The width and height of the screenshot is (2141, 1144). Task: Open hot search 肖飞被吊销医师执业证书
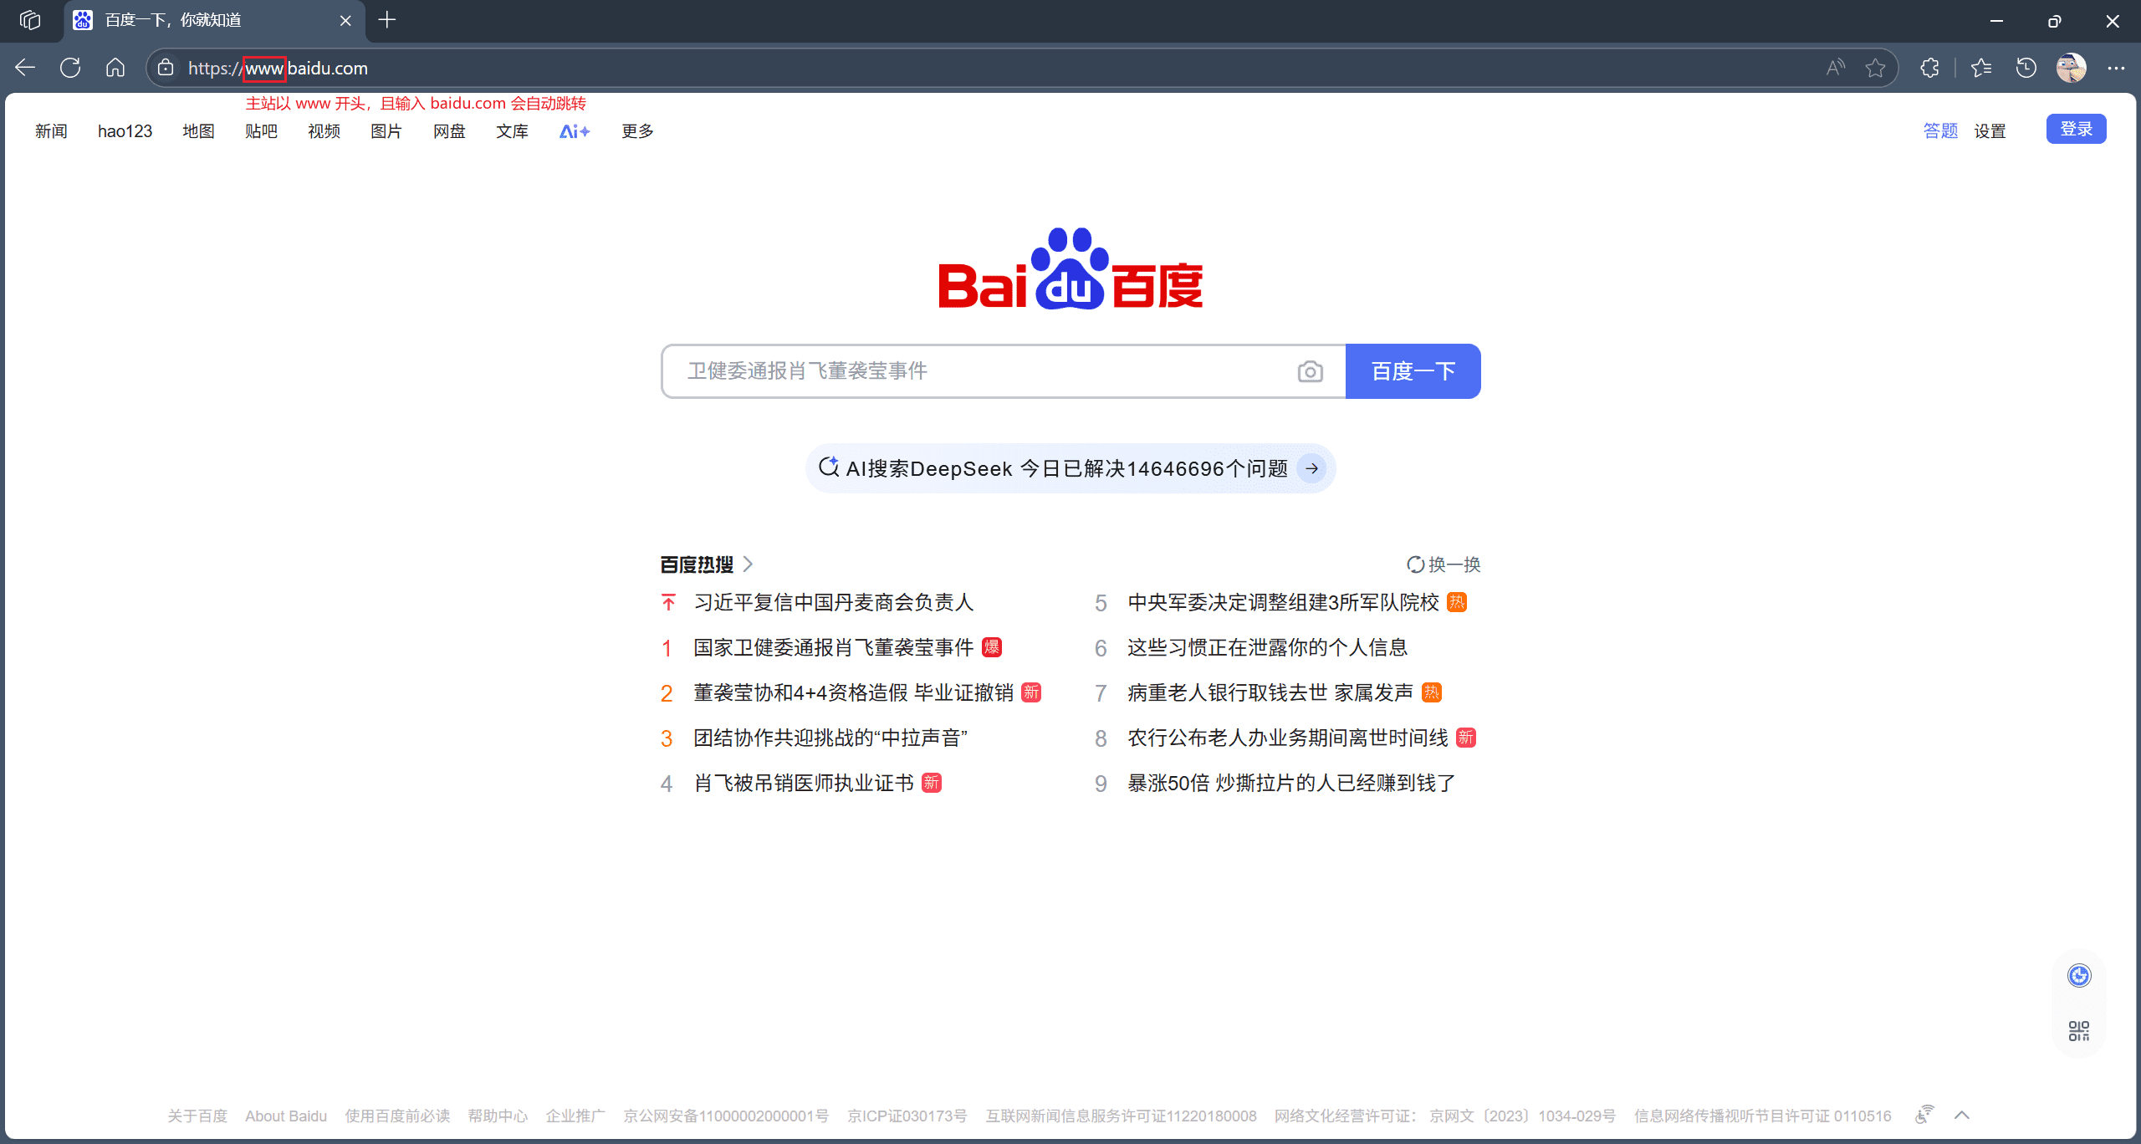pyautogui.click(x=804, y=783)
